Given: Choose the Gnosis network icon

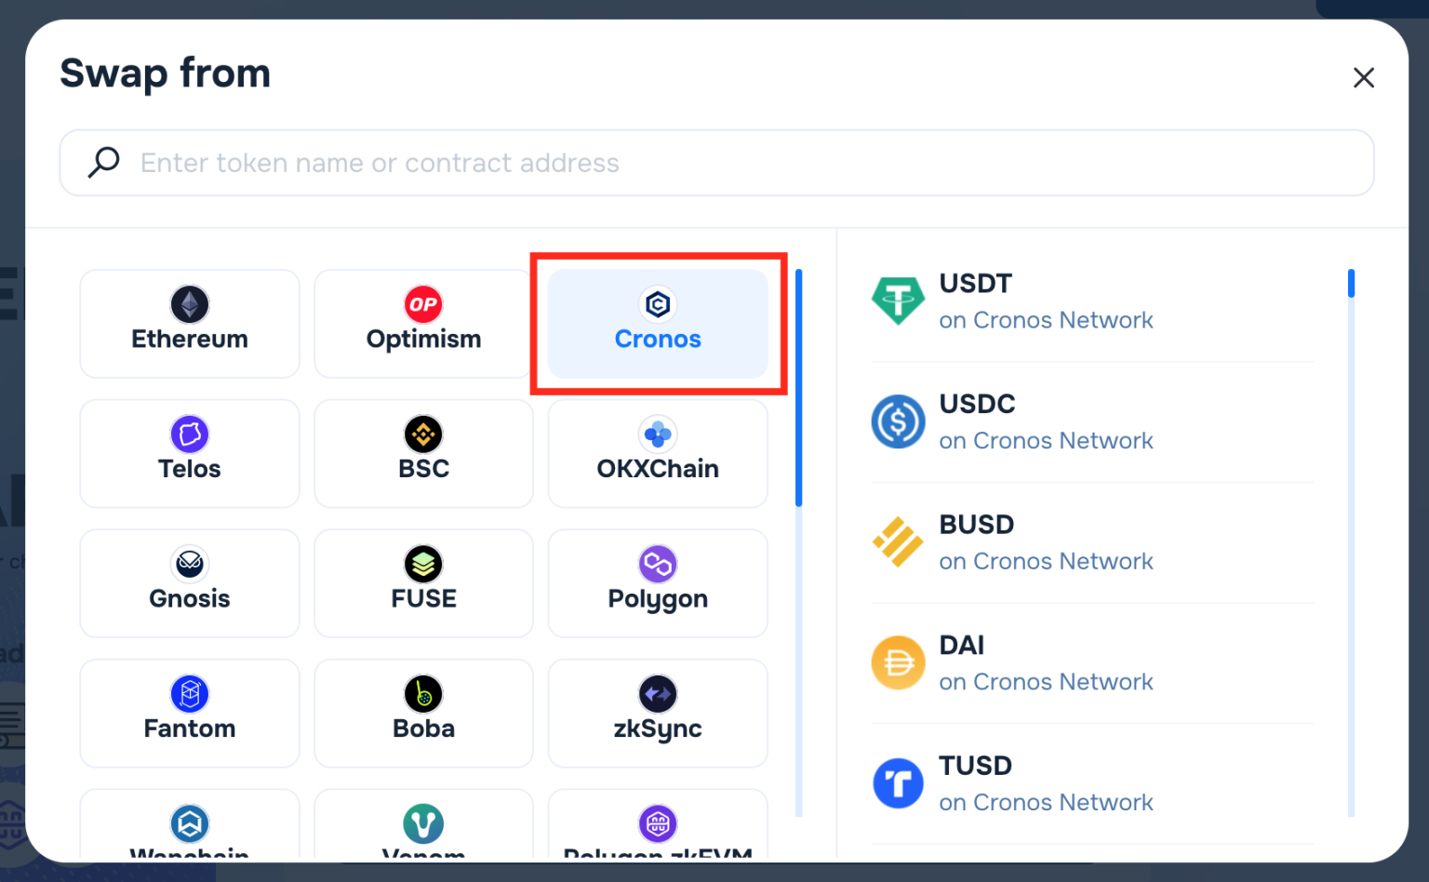Looking at the screenshot, I should (x=189, y=563).
